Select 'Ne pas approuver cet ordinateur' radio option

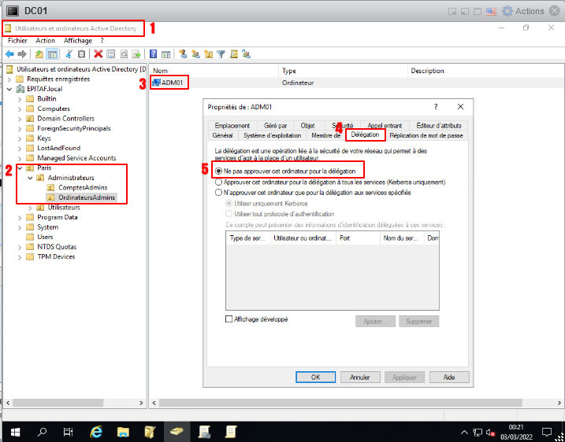click(x=219, y=170)
